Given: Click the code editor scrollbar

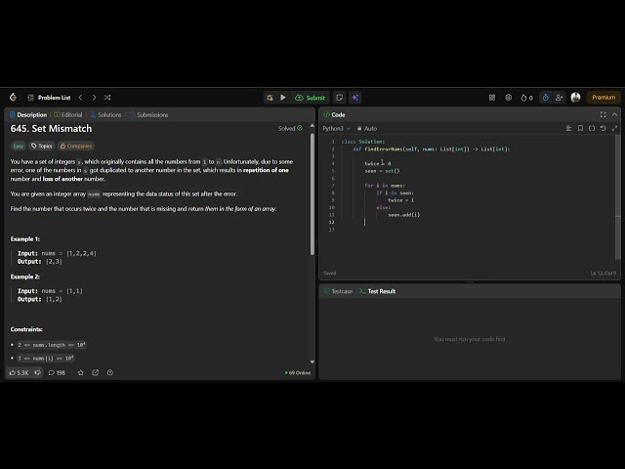Looking at the screenshot, I should 618,197.
